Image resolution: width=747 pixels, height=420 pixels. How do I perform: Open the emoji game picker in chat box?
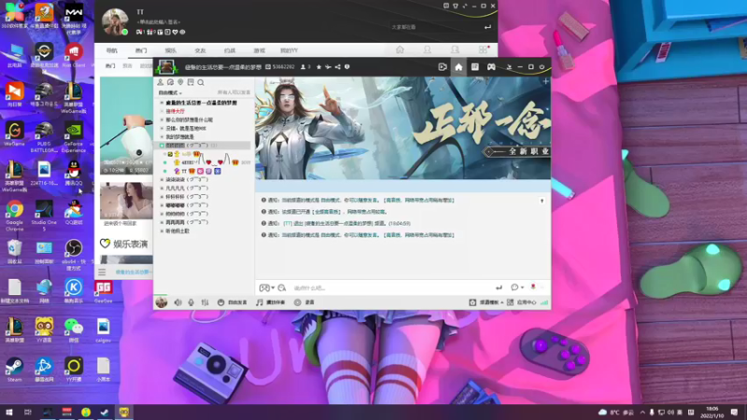coord(266,287)
